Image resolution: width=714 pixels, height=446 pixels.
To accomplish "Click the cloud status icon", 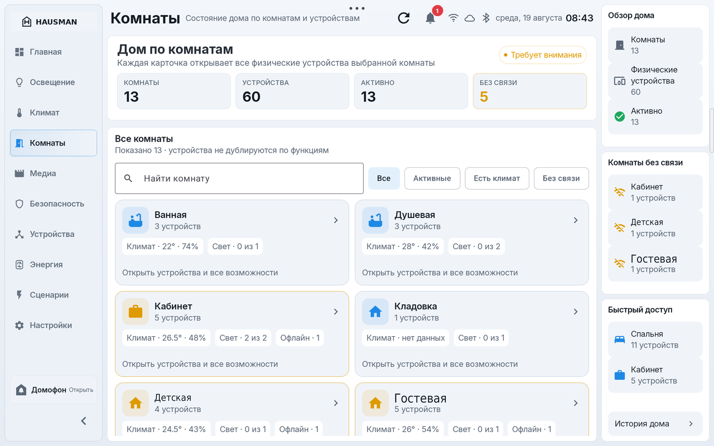I will coord(470,18).
